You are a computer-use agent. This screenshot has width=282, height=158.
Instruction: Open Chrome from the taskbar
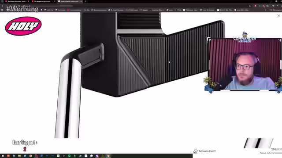[30, 156]
